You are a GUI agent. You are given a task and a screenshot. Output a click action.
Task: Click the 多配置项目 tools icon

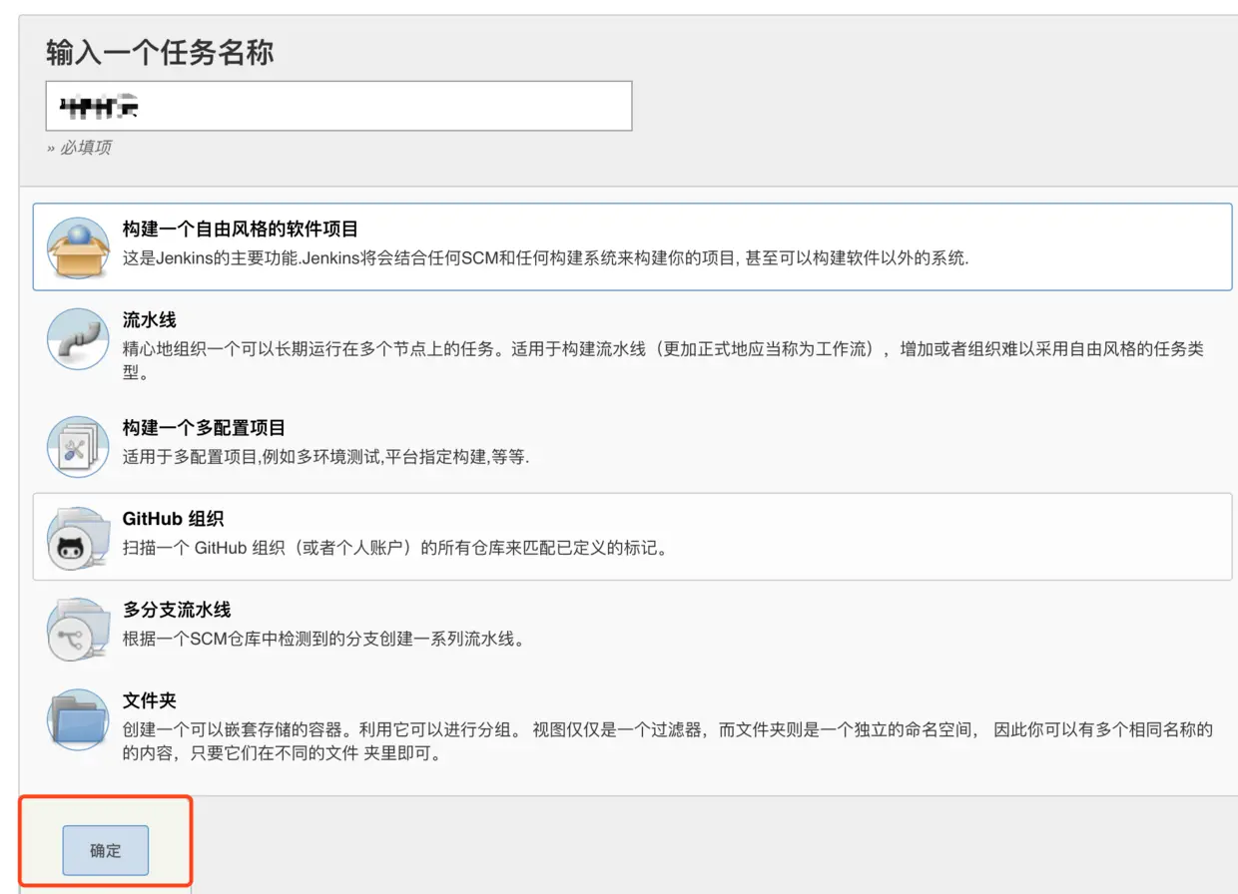[78, 447]
